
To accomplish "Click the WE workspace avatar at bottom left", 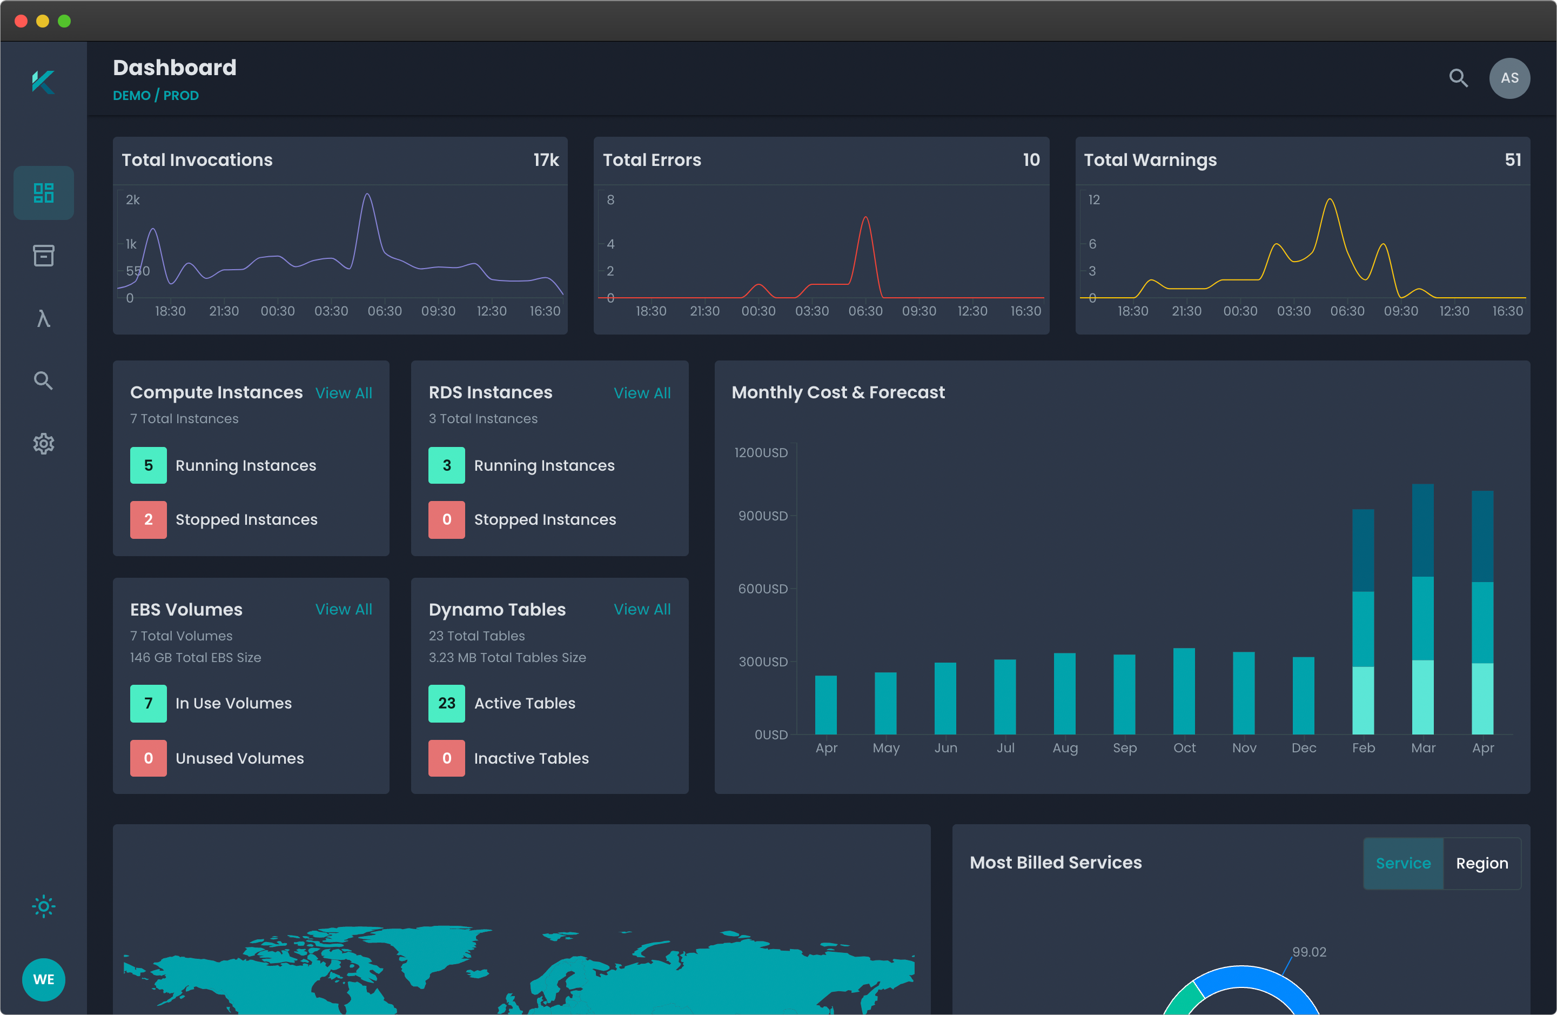I will 43,980.
